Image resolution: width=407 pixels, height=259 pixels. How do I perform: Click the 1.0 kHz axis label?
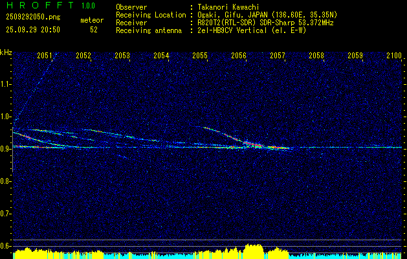(6, 117)
